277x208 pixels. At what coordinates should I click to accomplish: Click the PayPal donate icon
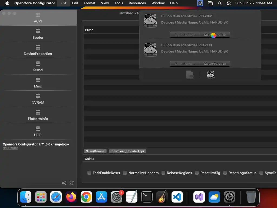point(71,183)
